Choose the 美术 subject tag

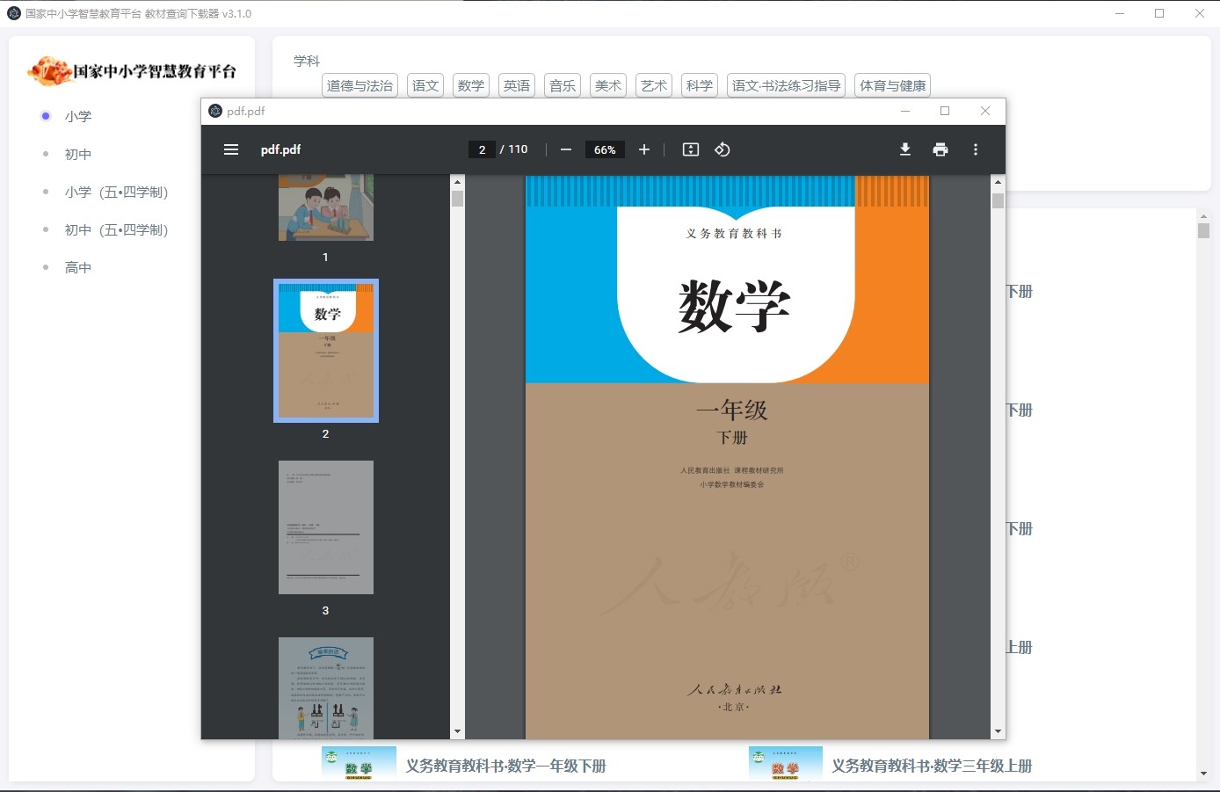[608, 85]
